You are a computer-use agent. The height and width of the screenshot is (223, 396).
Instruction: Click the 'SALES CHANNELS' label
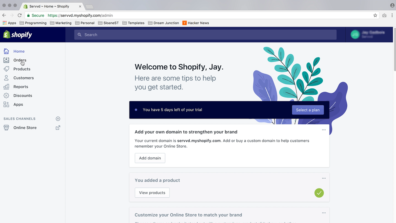[19, 119]
